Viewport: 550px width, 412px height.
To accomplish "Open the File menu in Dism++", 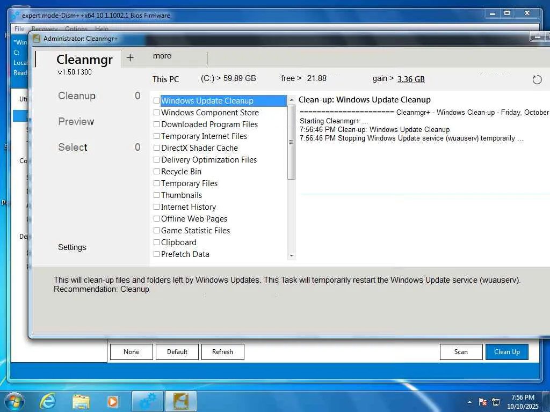I will point(19,29).
